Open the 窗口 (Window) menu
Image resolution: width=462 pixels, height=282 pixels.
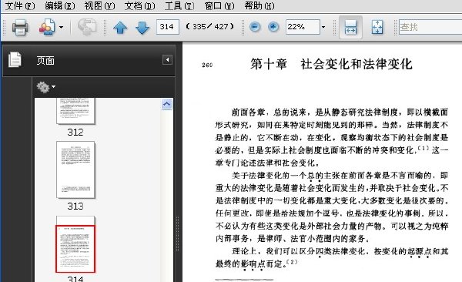(219, 5)
